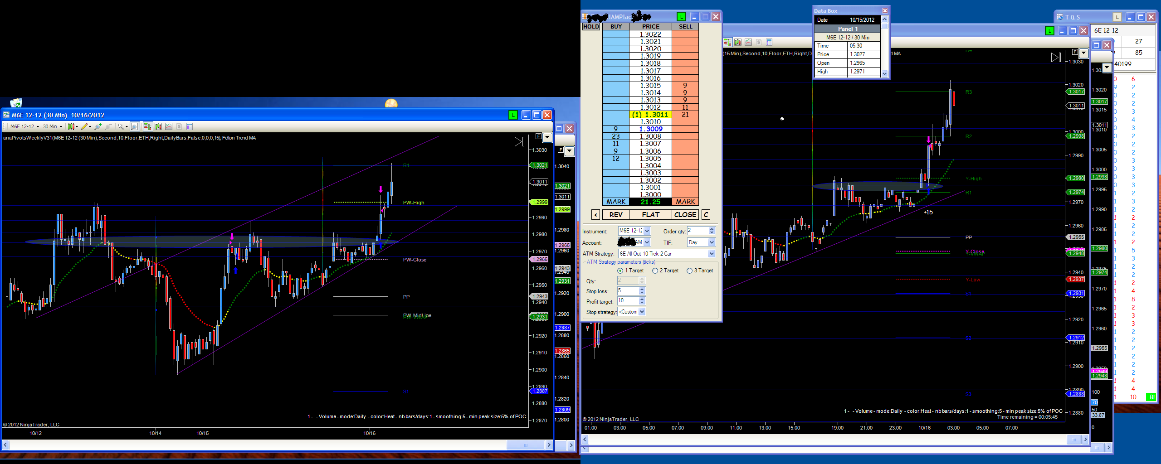Click 6E 12-12 instrument label in T&S
Image resolution: width=1161 pixels, height=464 pixels.
pos(1106,30)
